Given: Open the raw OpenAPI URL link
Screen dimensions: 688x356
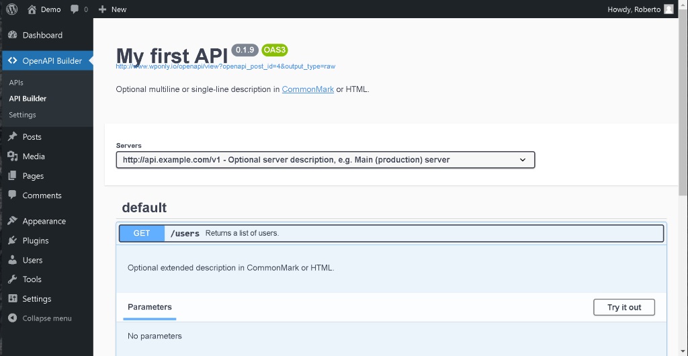Looking at the screenshot, I should pos(226,66).
